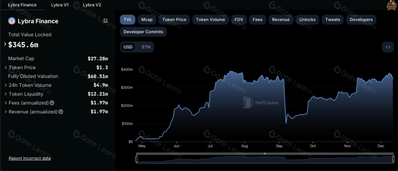Click the Fees help question mark icon
This screenshot has height=171, width=398.
point(52,103)
